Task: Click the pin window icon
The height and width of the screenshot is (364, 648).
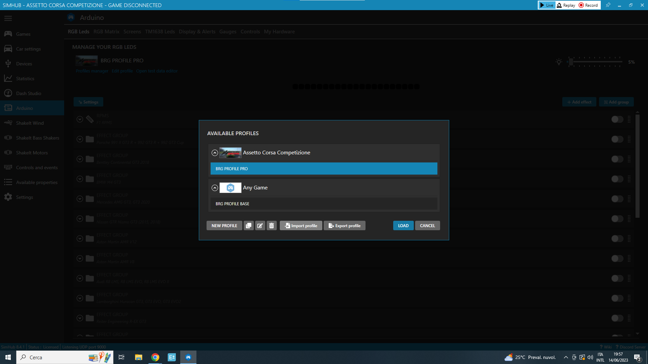Action: pyautogui.click(x=608, y=5)
